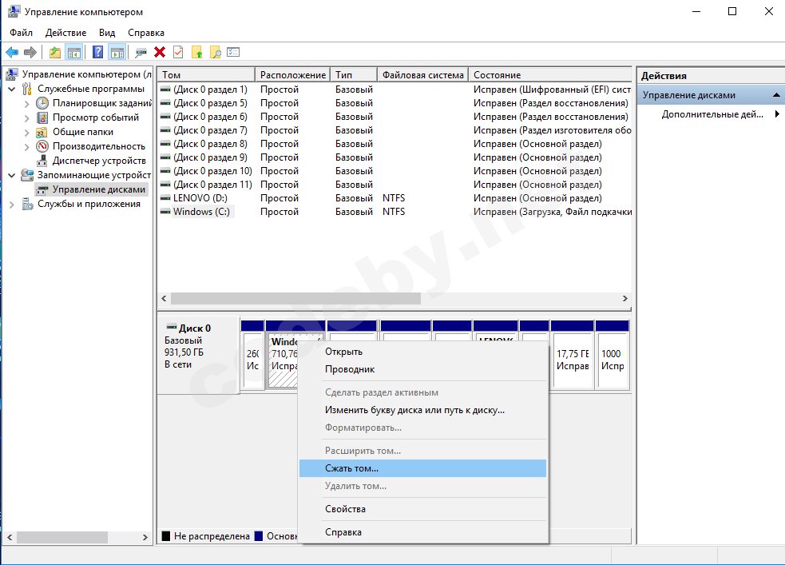Viewport: 785px width, 565px height.
Task: Click the Properties checkmark sheet toolbar icon
Action: [178, 52]
